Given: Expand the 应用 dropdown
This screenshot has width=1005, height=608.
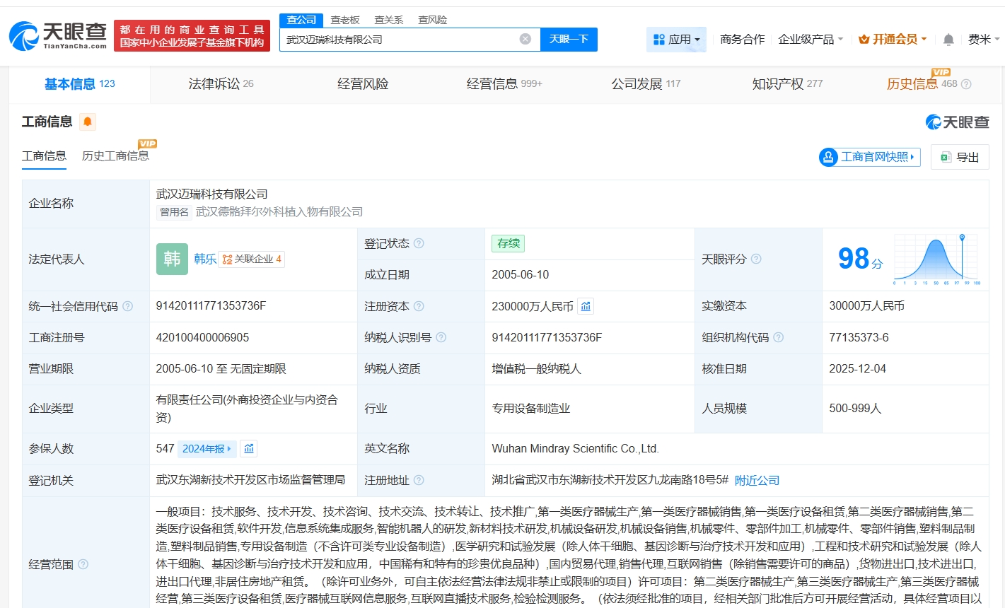Looking at the screenshot, I should [x=676, y=40].
